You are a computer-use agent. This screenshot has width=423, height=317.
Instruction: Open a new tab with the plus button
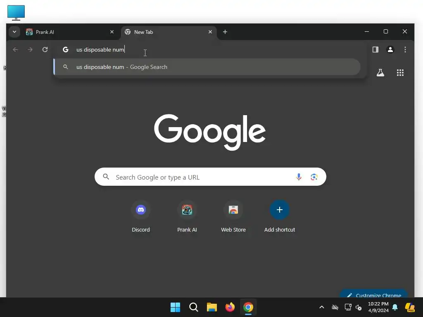225,32
